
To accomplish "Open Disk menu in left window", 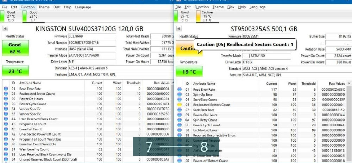I will tap(57, 7).
